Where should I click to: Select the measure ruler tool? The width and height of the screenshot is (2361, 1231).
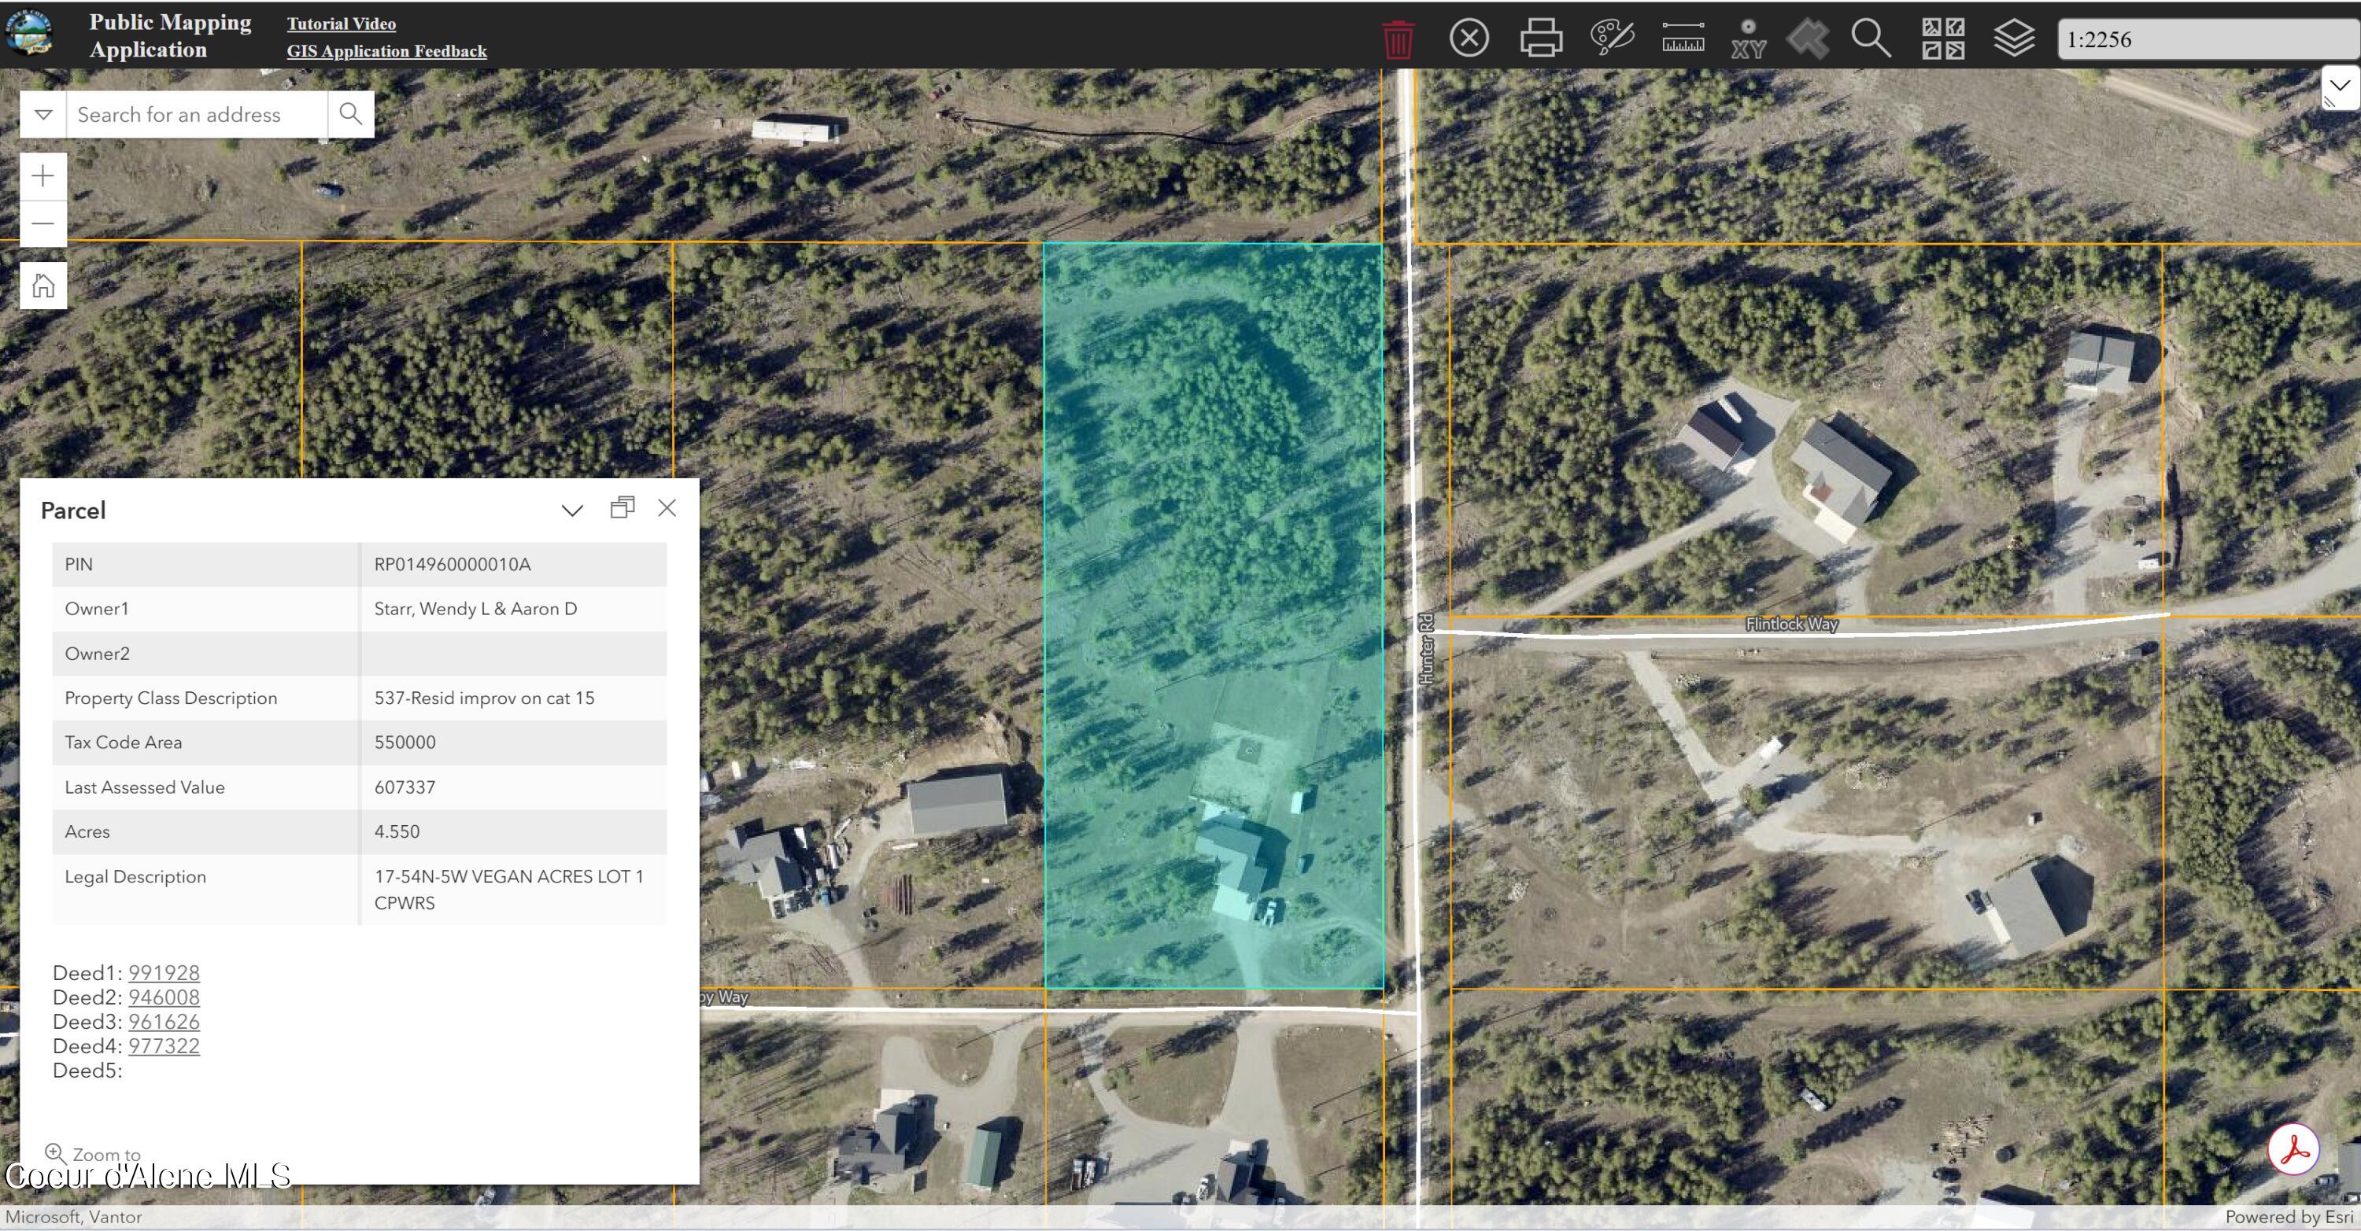pos(1683,38)
